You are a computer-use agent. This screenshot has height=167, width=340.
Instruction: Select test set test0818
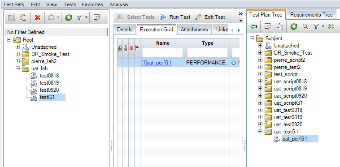coord(49,76)
